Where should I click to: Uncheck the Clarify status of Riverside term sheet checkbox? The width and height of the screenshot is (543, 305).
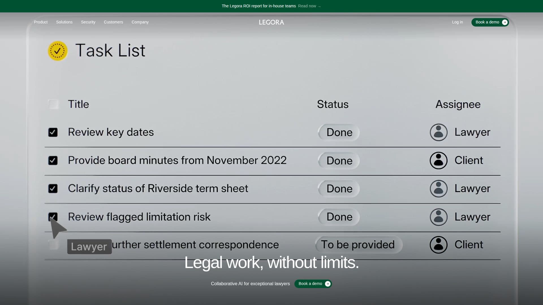pyautogui.click(x=53, y=189)
